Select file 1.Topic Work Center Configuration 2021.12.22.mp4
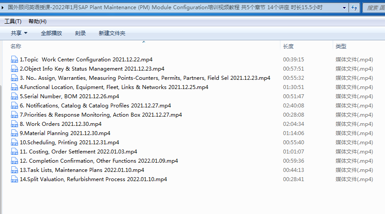This screenshot has width=385, height=214. pos(86,60)
